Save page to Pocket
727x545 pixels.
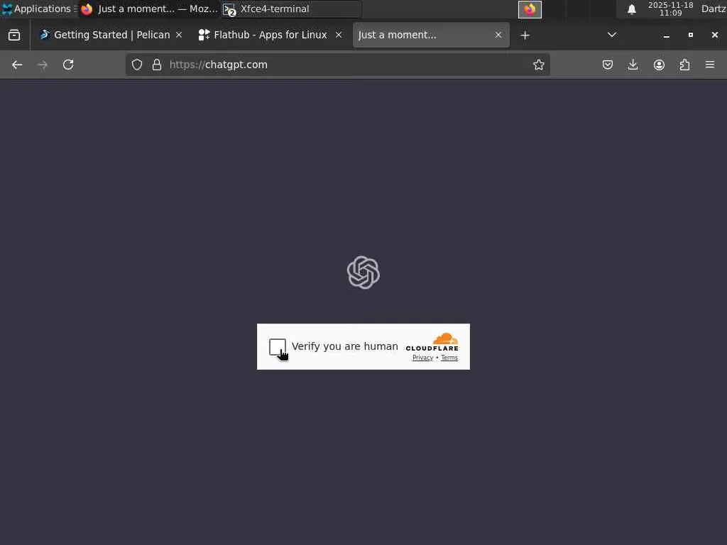[608, 65]
